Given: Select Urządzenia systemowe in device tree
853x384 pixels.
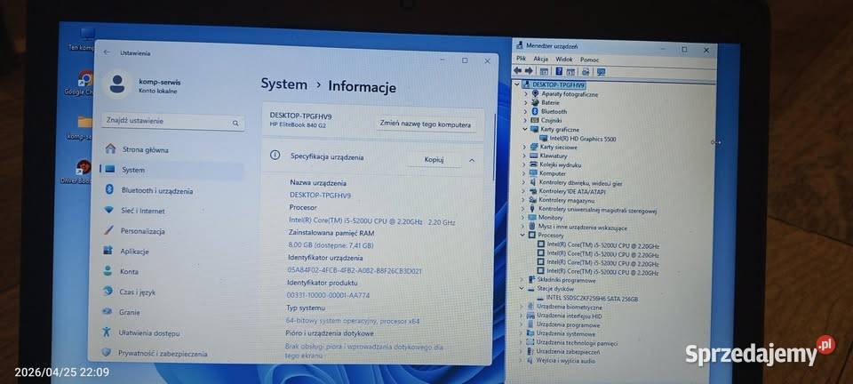Looking at the screenshot, I should coord(566,333).
